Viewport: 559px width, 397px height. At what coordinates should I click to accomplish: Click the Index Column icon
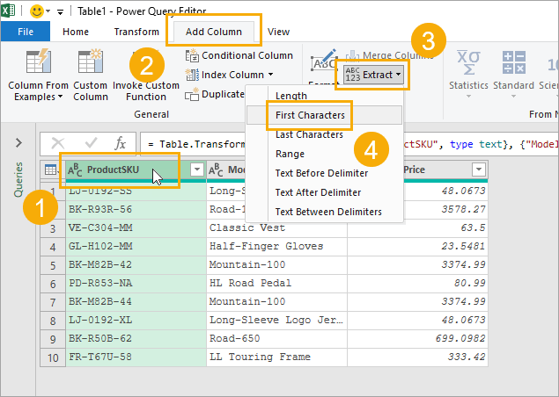coord(192,75)
